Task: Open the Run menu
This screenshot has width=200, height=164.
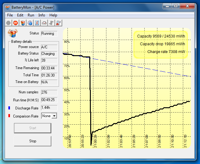Action: (31, 15)
